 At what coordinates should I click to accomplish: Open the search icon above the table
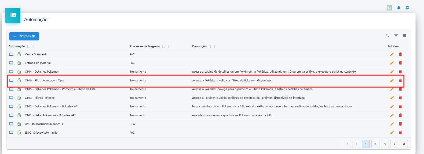(387, 36)
